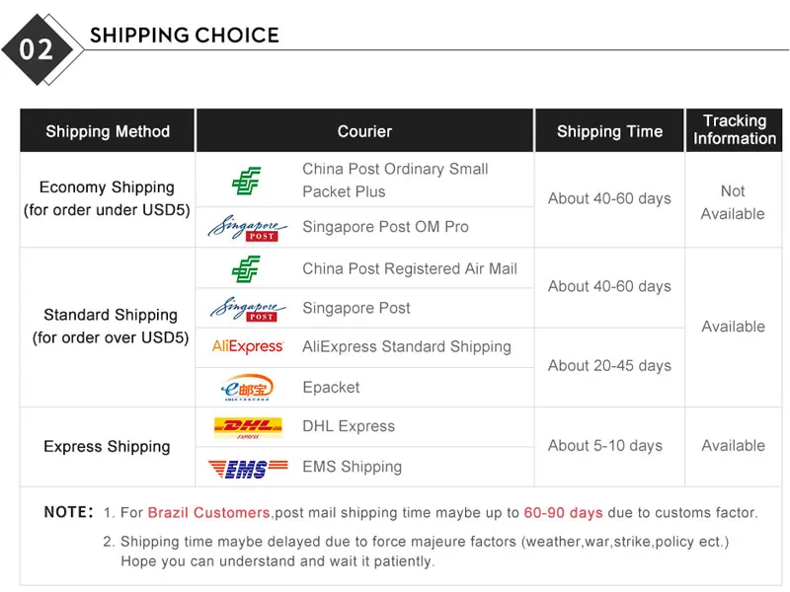Click the Epacket courier logo
Viewport: 790px width, 592px height.
[247, 387]
